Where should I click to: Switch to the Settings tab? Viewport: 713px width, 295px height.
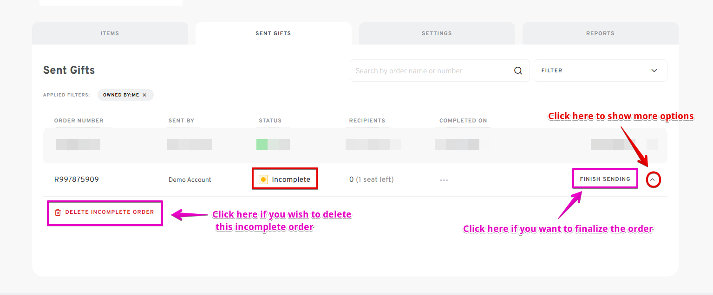[x=437, y=33]
